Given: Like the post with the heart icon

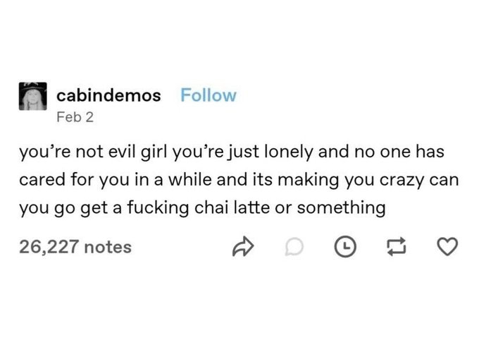Looking at the screenshot, I should click(449, 247).
